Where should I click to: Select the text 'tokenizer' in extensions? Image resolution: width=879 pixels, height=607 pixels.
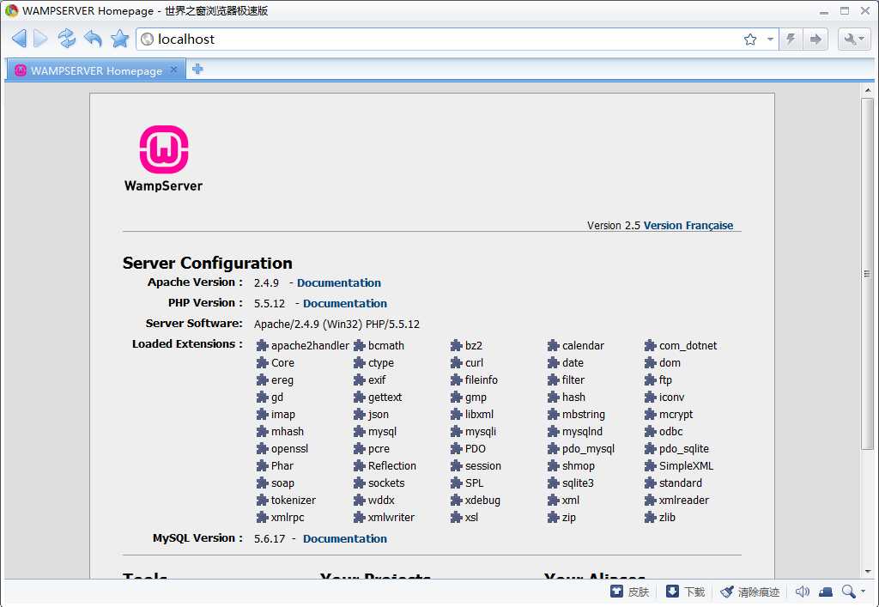pos(294,500)
